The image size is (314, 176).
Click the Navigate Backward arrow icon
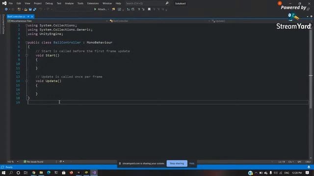tap(6, 9)
